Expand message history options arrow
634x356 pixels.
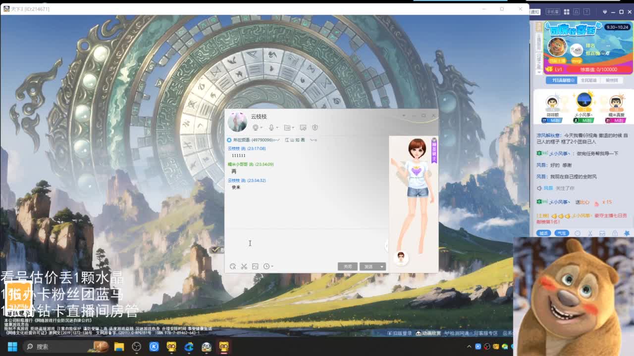coord(272,267)
